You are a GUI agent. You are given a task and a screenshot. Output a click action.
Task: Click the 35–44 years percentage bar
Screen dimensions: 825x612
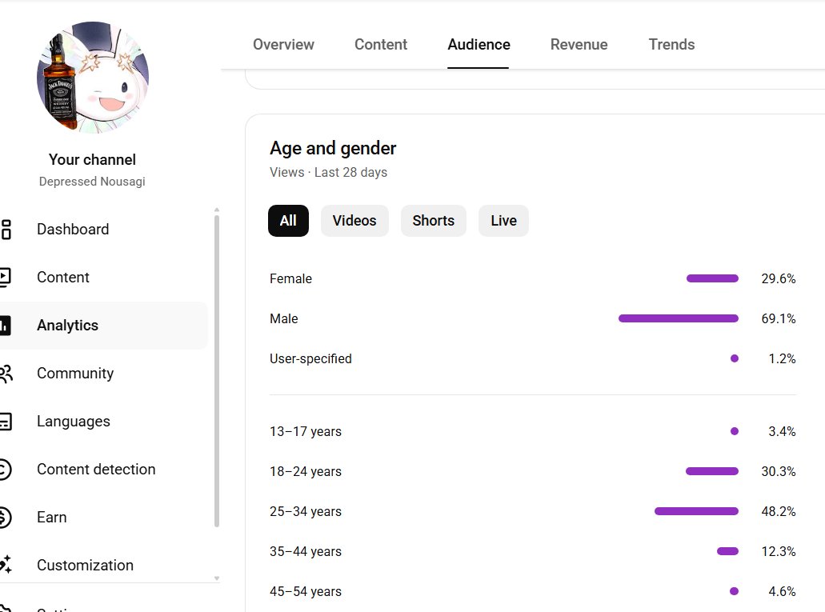tap(727, 551)
